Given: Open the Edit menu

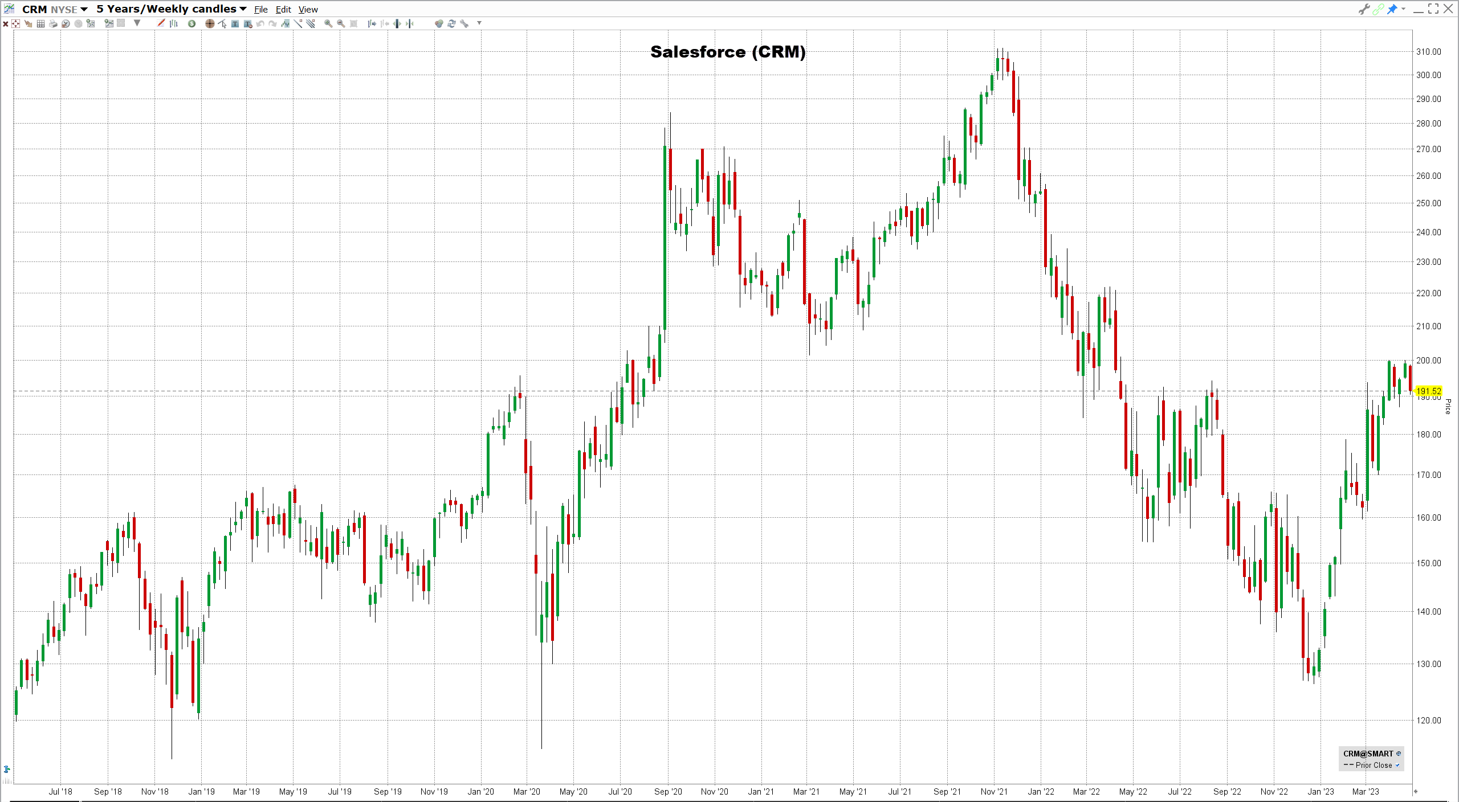Looking at the screenshot, I should (x=283, y=10).
